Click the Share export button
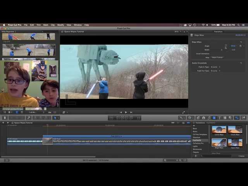Image resolution: width=248 pixels, height=186 pixels. tap(244, 118)
